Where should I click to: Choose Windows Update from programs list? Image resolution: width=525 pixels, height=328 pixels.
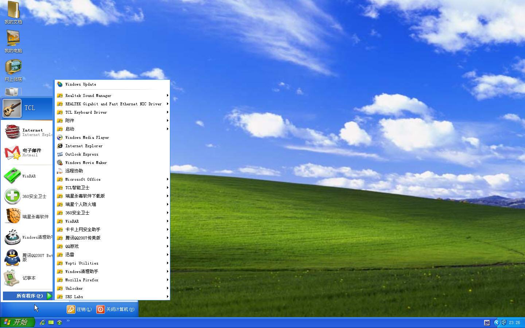(81, 84)
